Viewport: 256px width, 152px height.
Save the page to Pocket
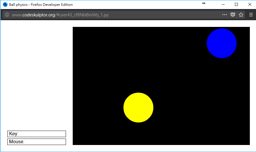[233, 15]
